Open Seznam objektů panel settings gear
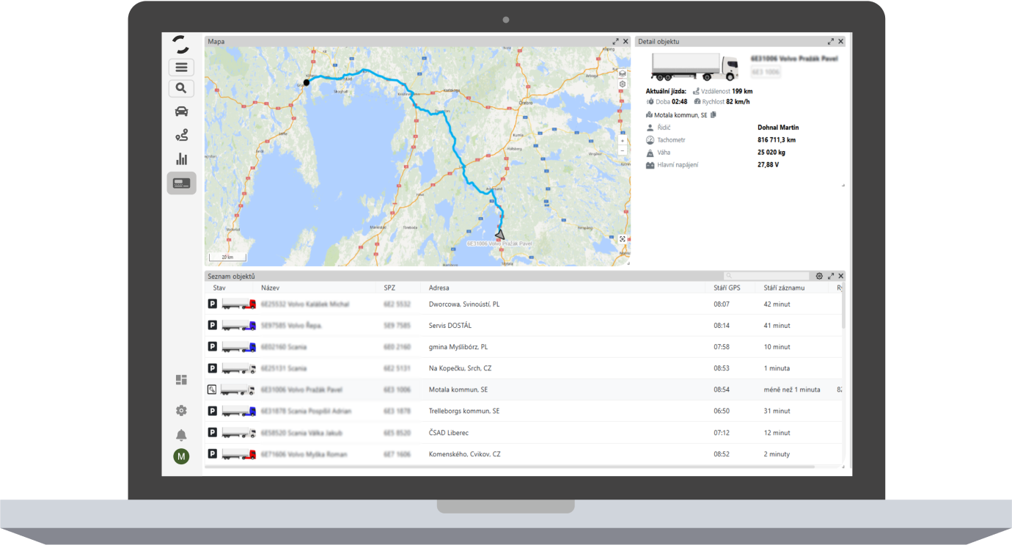1012x545 pixels. (819, 277)
